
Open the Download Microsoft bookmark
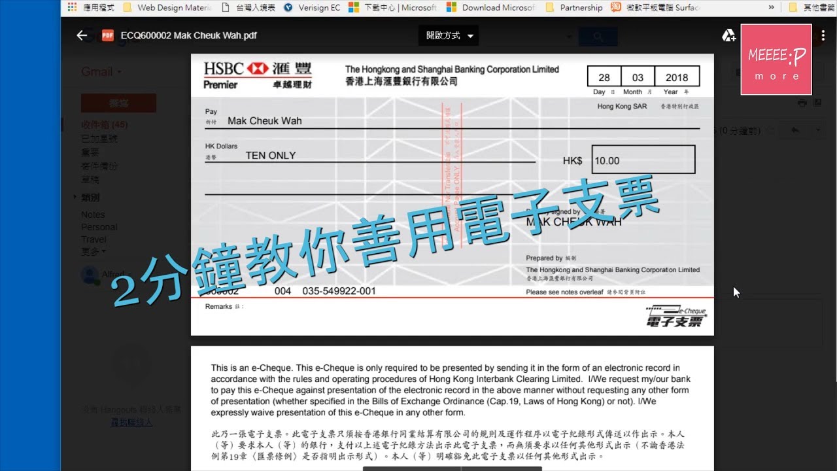[490, 8]
